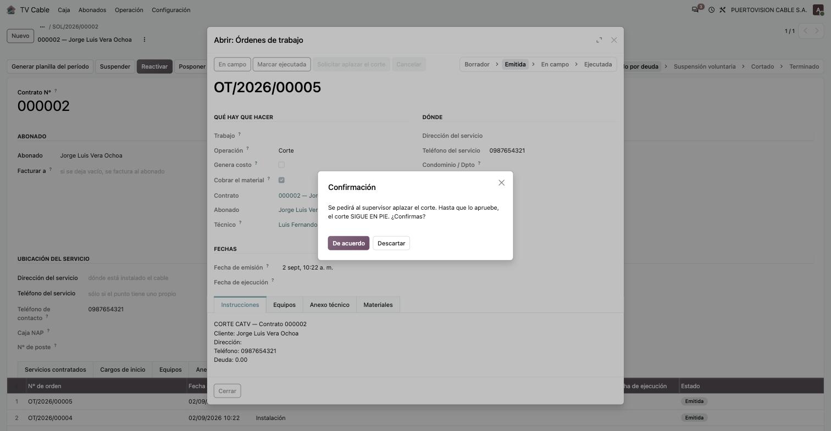831x431 pixels.
Task: Open the Operación menu
Action: (129, 10)
